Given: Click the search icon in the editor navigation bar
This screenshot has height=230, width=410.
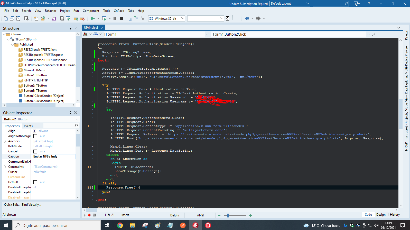Looking at the screenshot, I should pos(374,34).
